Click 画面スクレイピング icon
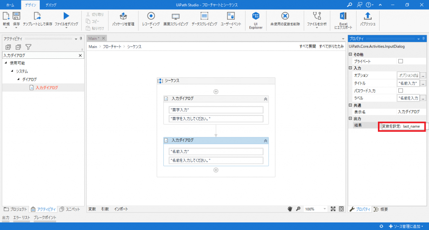The width and height of the screenshot is (429, 230). click(x=176, y=16)
